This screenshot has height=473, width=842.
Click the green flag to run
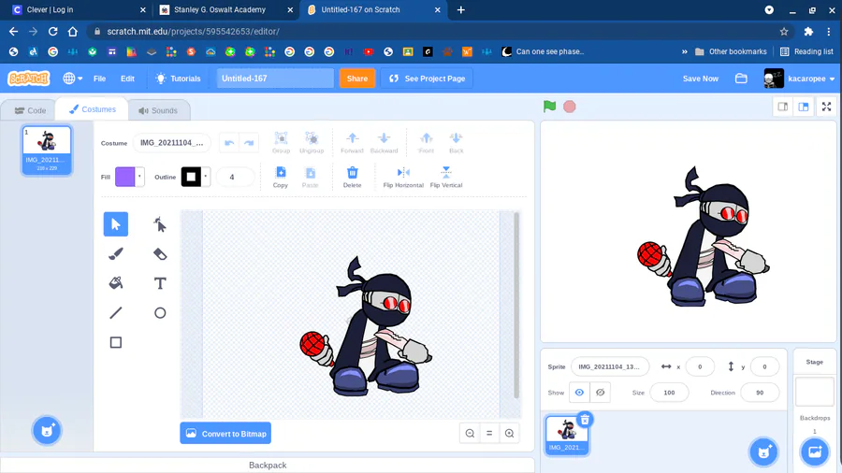pyautogui.click(x=549, y=107)
